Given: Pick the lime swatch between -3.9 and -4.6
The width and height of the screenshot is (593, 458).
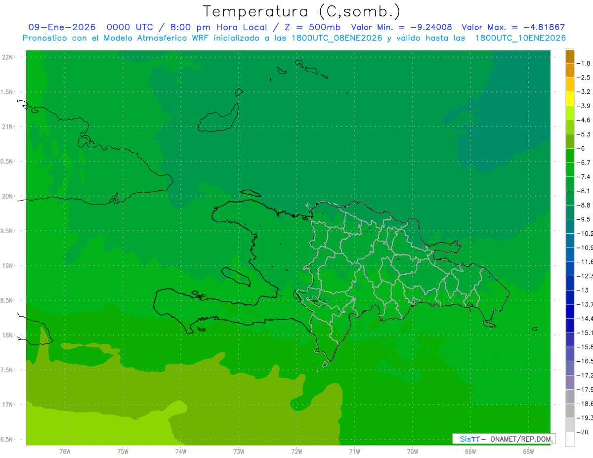Looking at the screenshot, I should [570, 113].
